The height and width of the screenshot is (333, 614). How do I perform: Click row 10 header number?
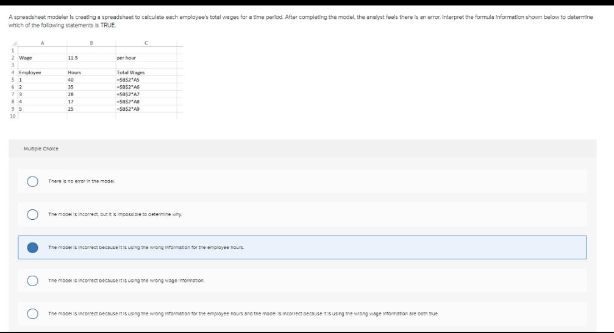(13, 116)
